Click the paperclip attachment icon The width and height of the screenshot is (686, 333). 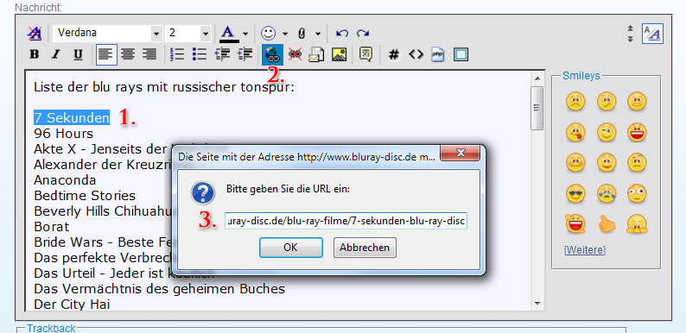tap(302, 33)
